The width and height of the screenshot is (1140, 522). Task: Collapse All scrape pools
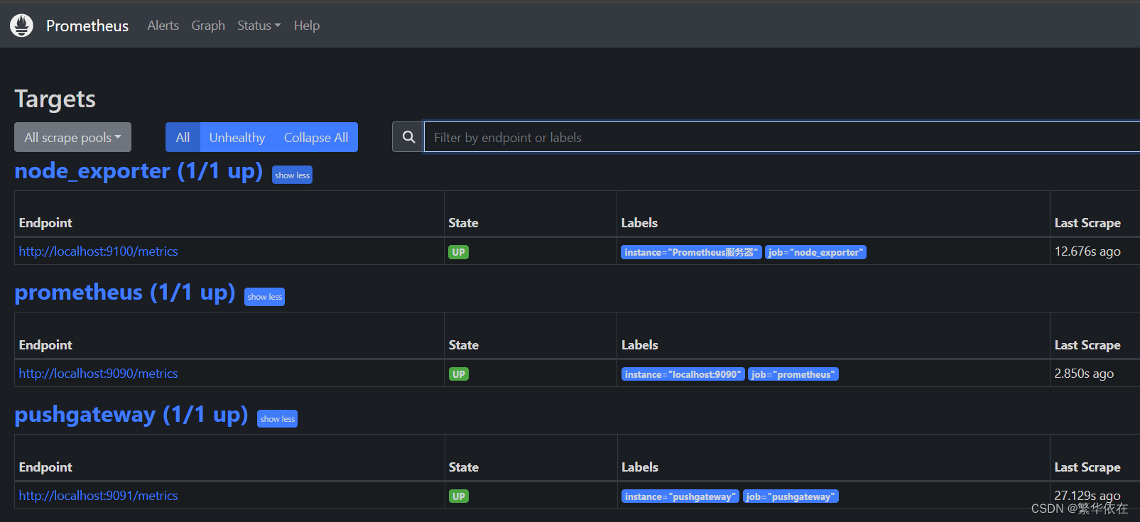pos(316,137)
